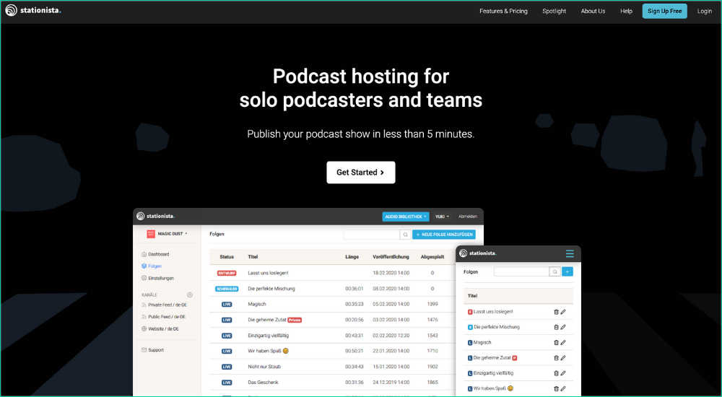Delete Lasst uns loslegen! with its trash icon

556,312
